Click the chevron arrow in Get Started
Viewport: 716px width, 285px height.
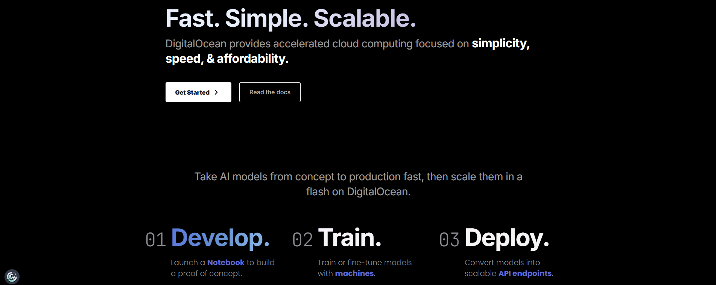coord(216,92)
